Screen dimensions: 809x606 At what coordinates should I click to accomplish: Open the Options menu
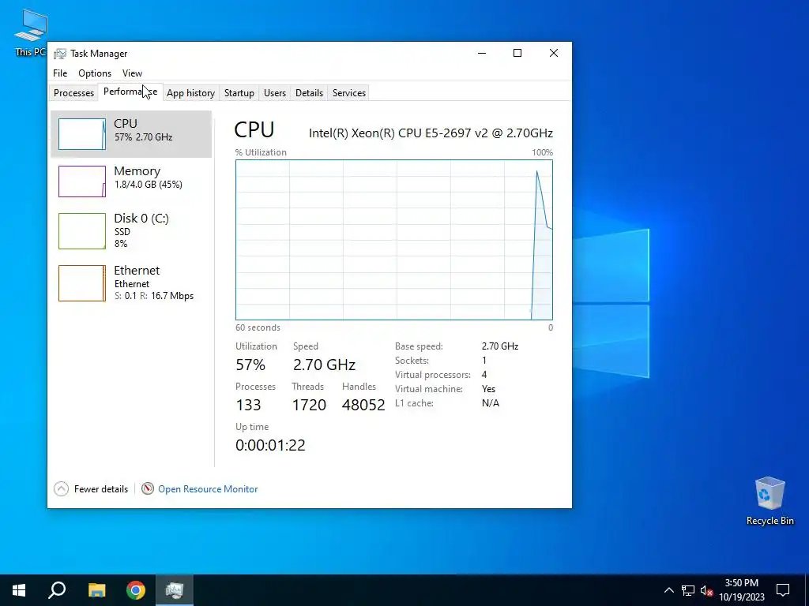(95, 73)
